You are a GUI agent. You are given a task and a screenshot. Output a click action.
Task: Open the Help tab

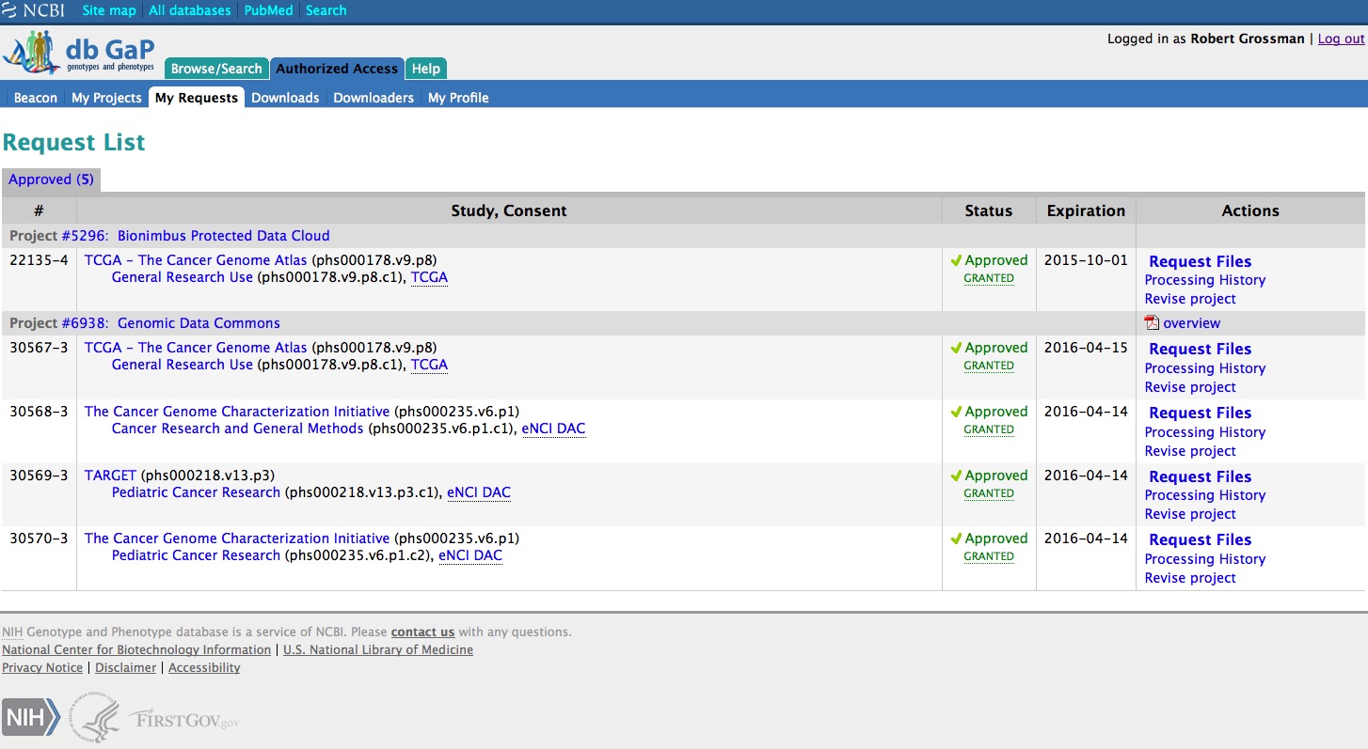pos(426,69)
